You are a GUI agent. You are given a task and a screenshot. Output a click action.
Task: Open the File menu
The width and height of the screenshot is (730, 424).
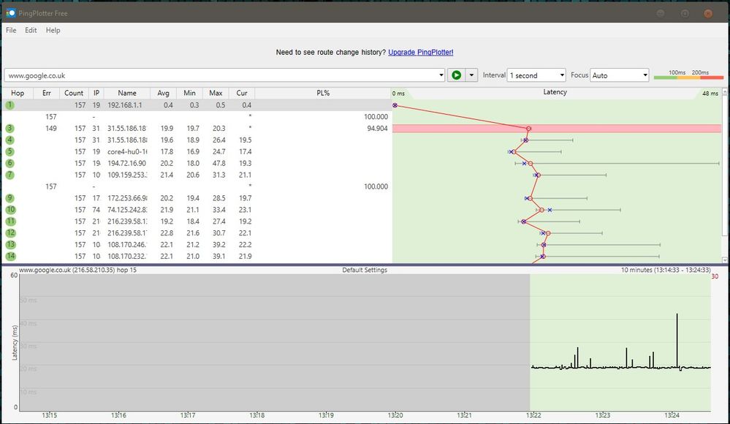(11, 31)
